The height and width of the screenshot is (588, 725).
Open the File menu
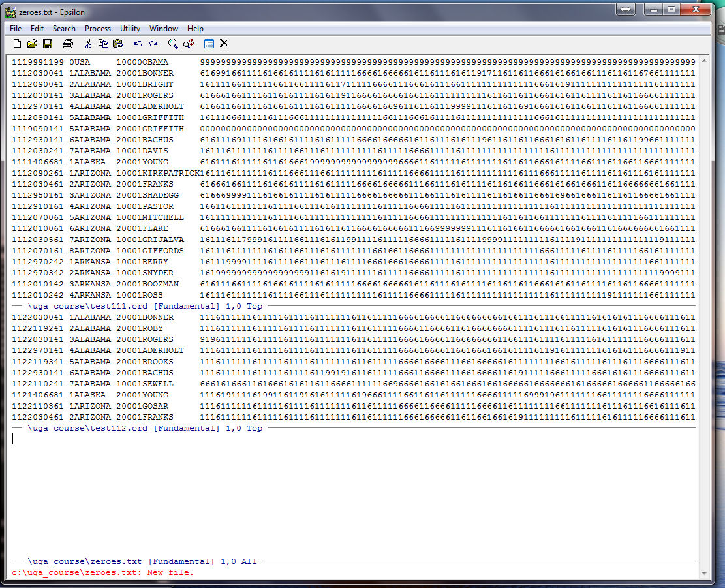pos(16,29)
